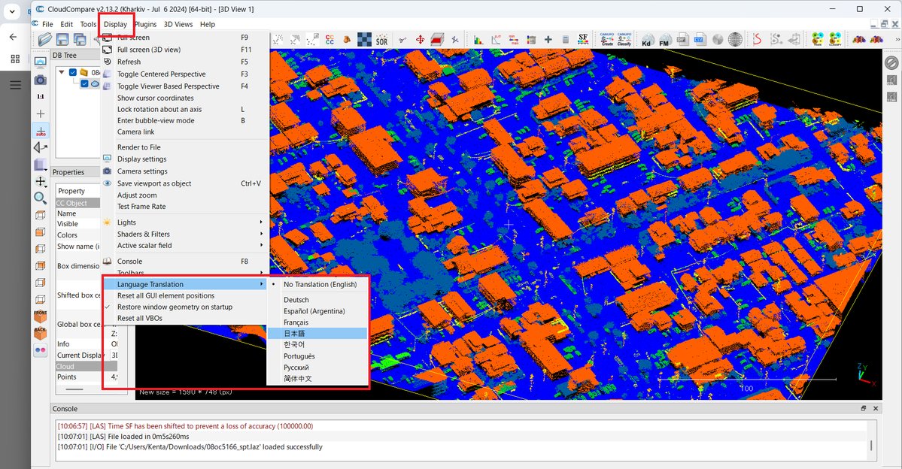Toggle the auto pick rotation center icon

coord(41,131)
